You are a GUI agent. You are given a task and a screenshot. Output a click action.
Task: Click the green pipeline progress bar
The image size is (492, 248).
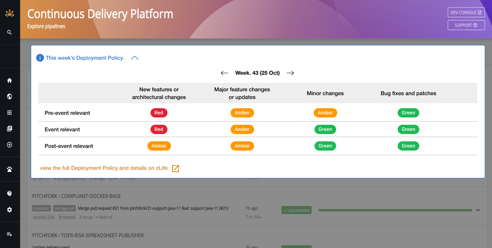tap(395, 210)
